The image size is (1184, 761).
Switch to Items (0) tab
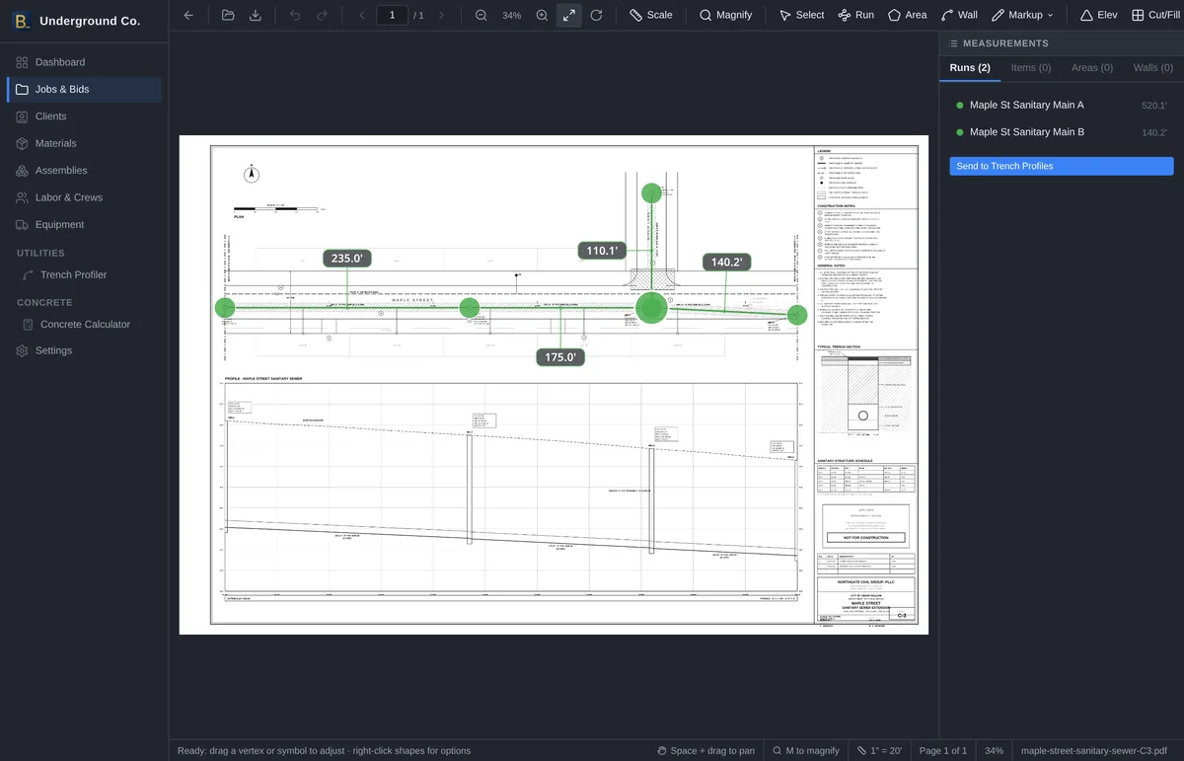coord(1031,68)
